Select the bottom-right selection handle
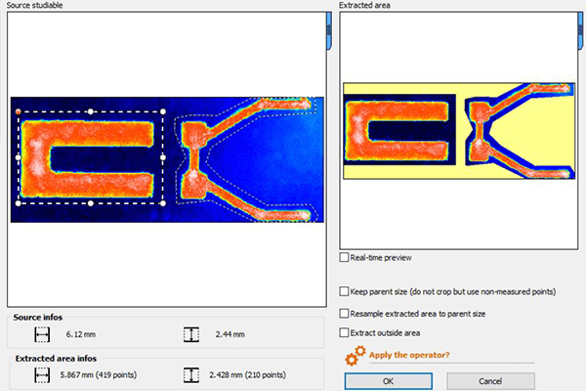 pos(163,203)
